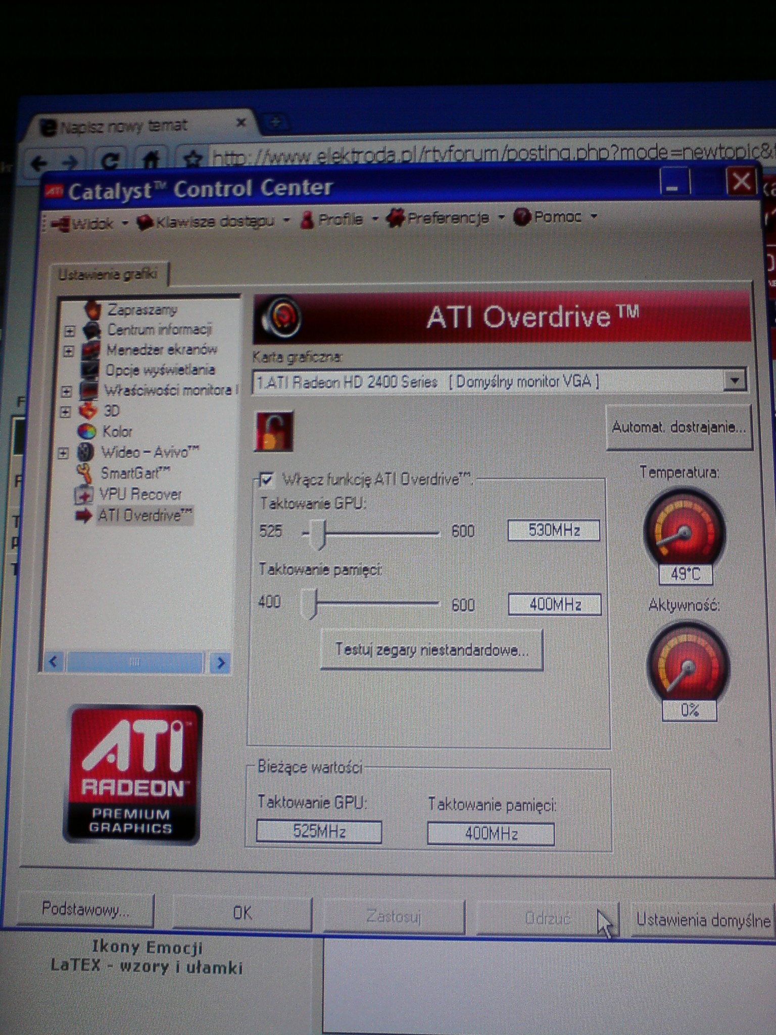Click Testuj zegary niestandardowe button
Screen dimensions: 776x1035
432,650
